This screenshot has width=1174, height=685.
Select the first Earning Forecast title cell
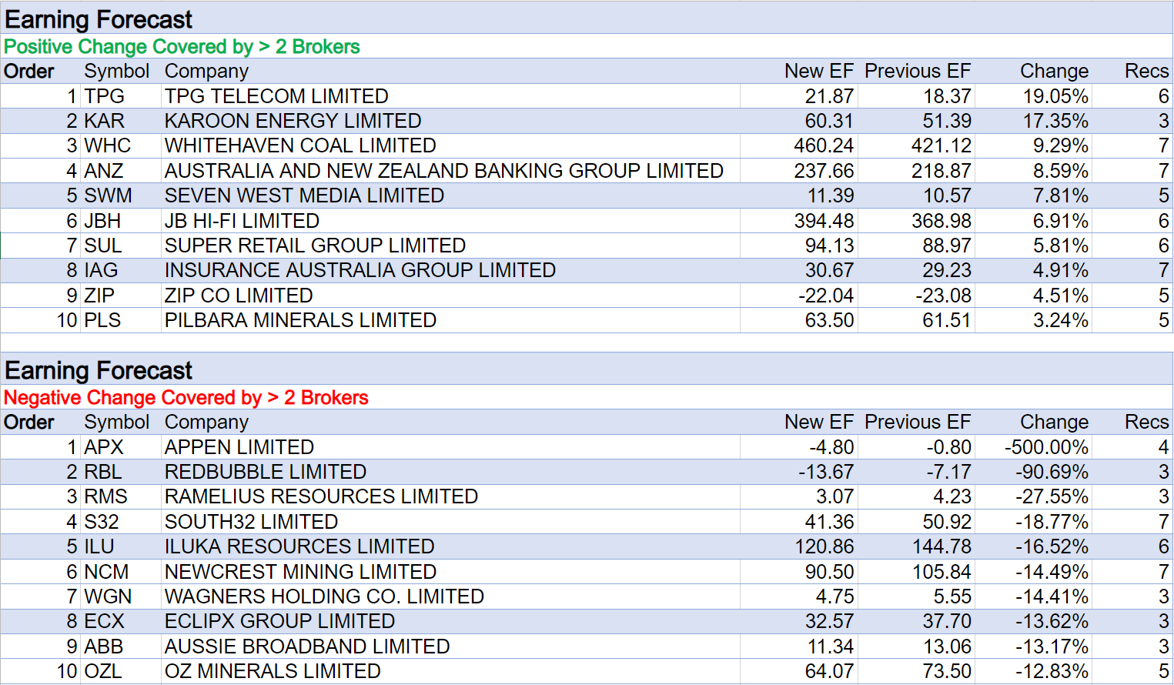[x=99, y=19]
